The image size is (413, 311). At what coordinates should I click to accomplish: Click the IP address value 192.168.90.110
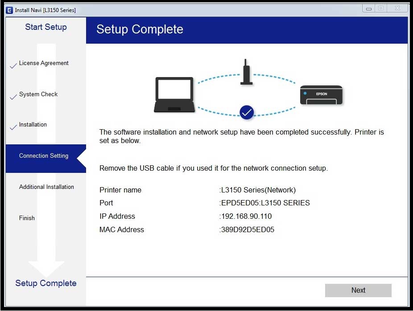245,216
